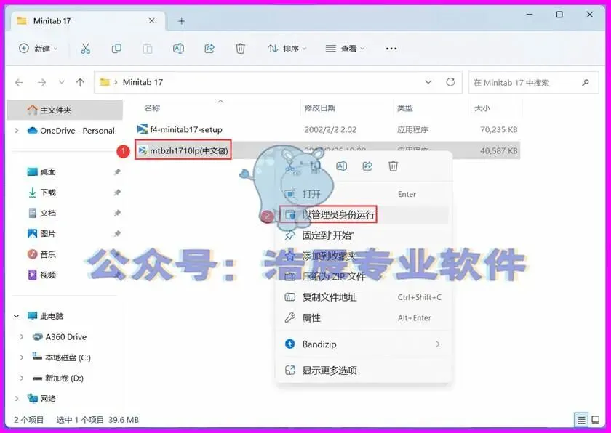Go up one folder level arrow

(80, 83)
